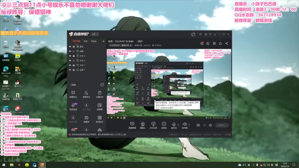Open the 歌词助手 tool
Screen dimensions: 299x168
tap(99, 119)
